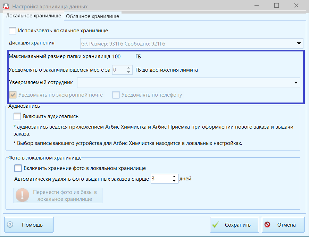Click the Помощь button
Screen dimensions: 309x237
coord(29,224)
